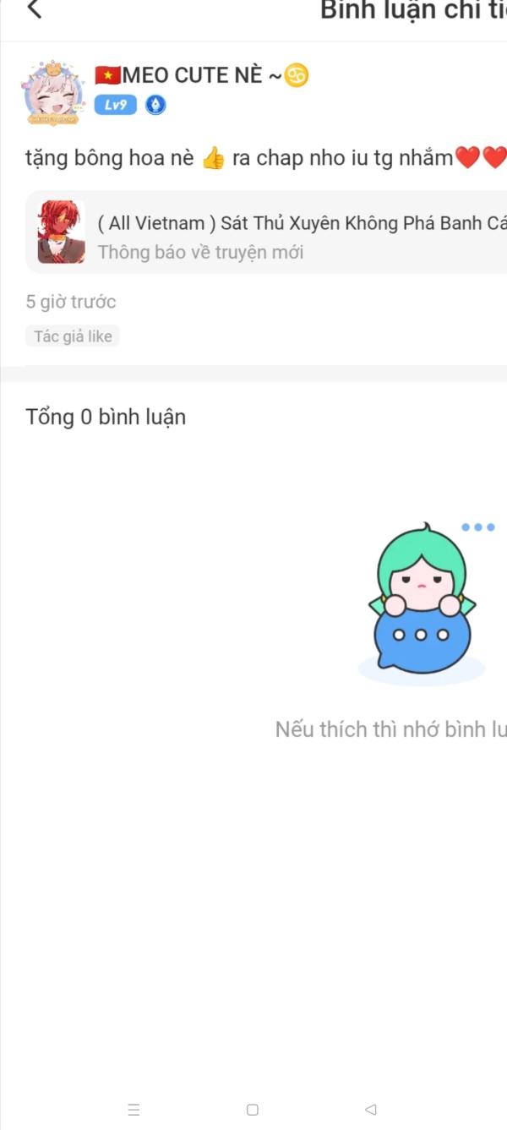Open MEO CUTE NÈ's profile avatar
507x1130 pixels.
(x=52, y=95)
